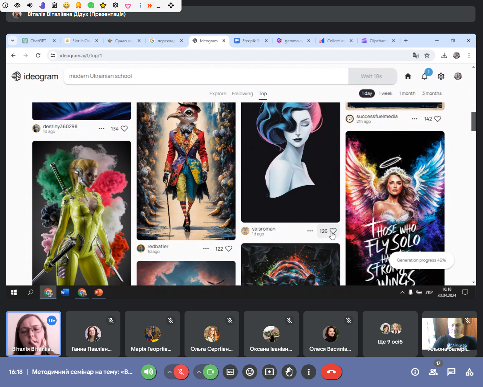Turn off the camera
Viewport: 483px width, 387px height.
point(211,372)
